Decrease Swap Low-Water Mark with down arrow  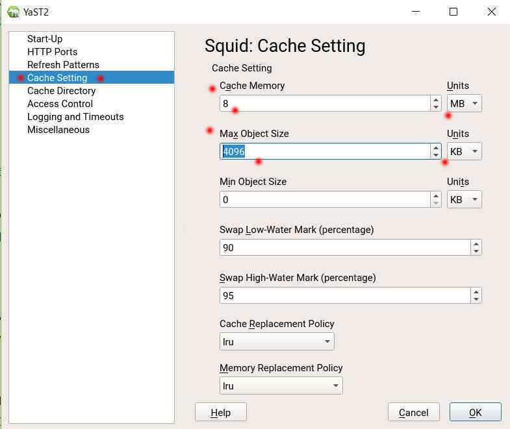(x=476, y=251)
